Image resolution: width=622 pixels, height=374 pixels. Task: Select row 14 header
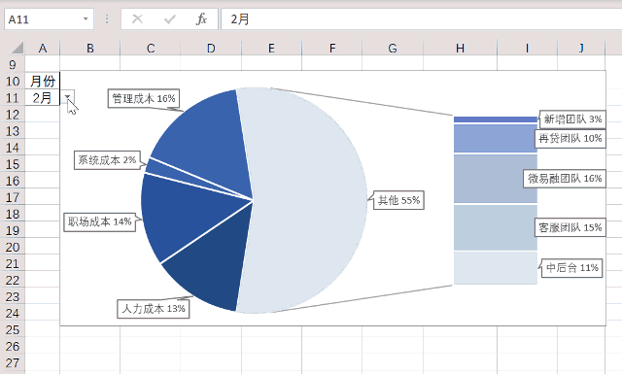(13, 148)
